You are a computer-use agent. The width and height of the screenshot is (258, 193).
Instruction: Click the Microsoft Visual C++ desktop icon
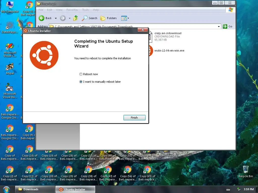10,50
